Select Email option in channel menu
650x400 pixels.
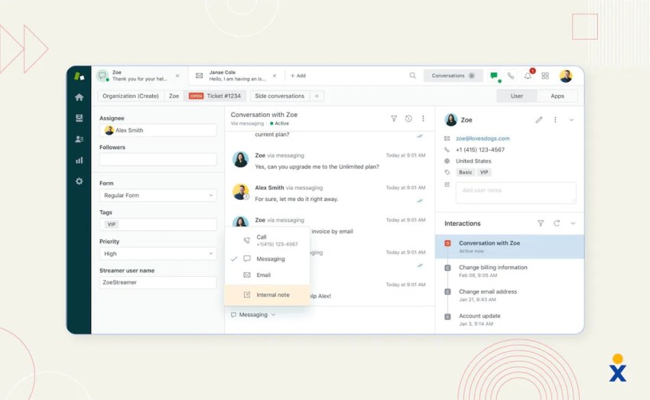coord(268,275)
